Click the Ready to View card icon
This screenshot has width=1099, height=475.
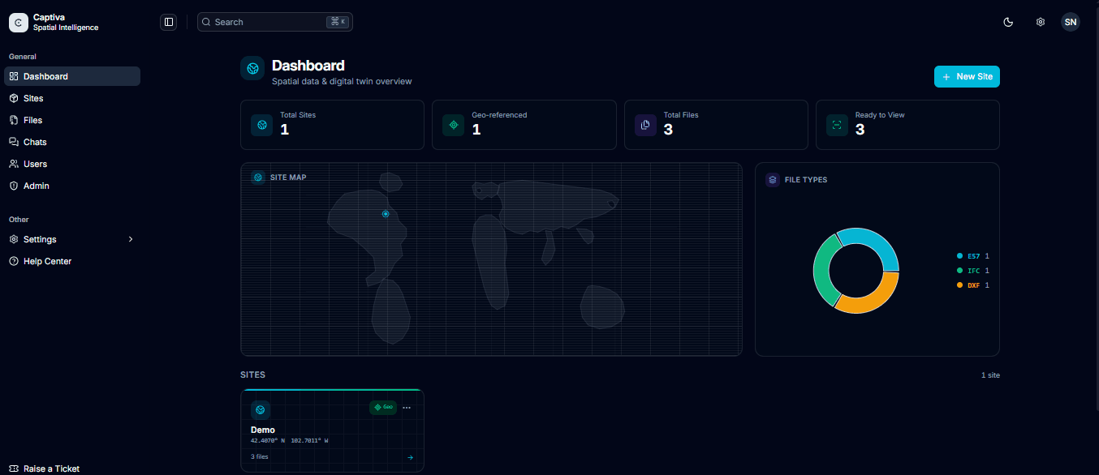coord(838,125)
